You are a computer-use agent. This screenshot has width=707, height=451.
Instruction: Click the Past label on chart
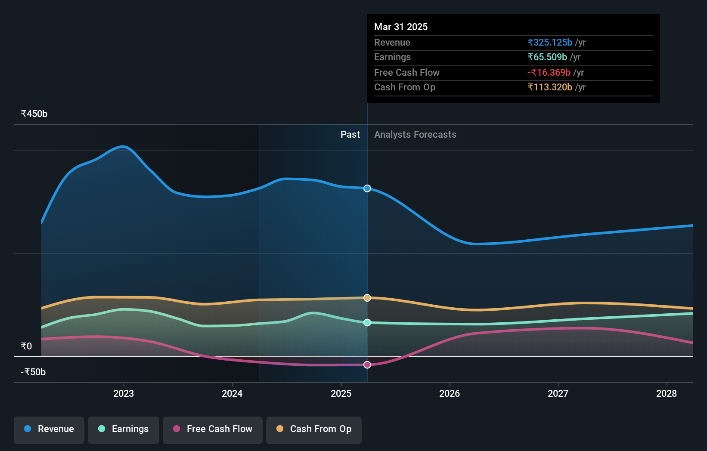coord(350,135)
